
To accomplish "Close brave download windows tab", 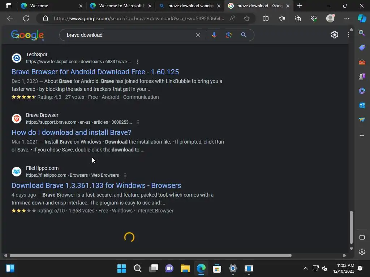I will pos(219,6).
